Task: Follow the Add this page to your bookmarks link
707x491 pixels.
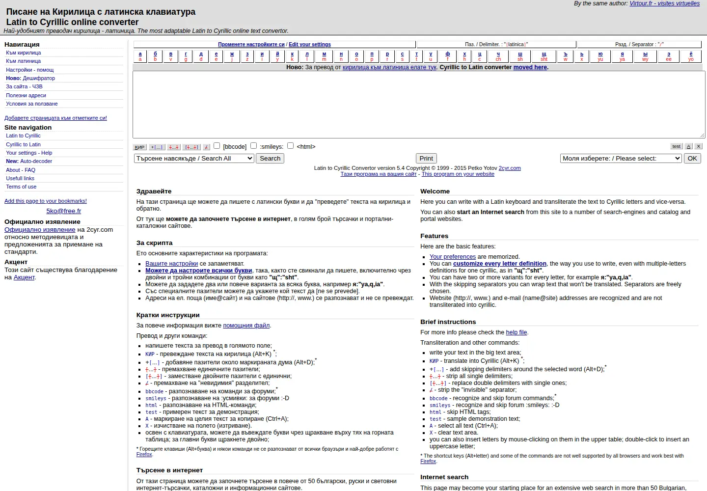Action: pyautogui.click(x=46, y=201)
